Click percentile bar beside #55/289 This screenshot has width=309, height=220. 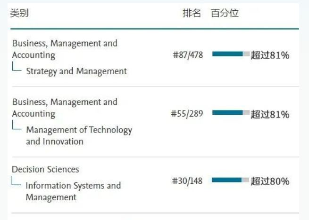(231, 112)
